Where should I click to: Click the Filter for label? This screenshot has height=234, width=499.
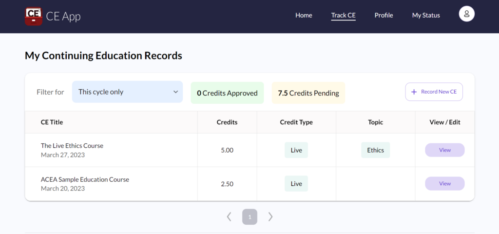(50, 92)
